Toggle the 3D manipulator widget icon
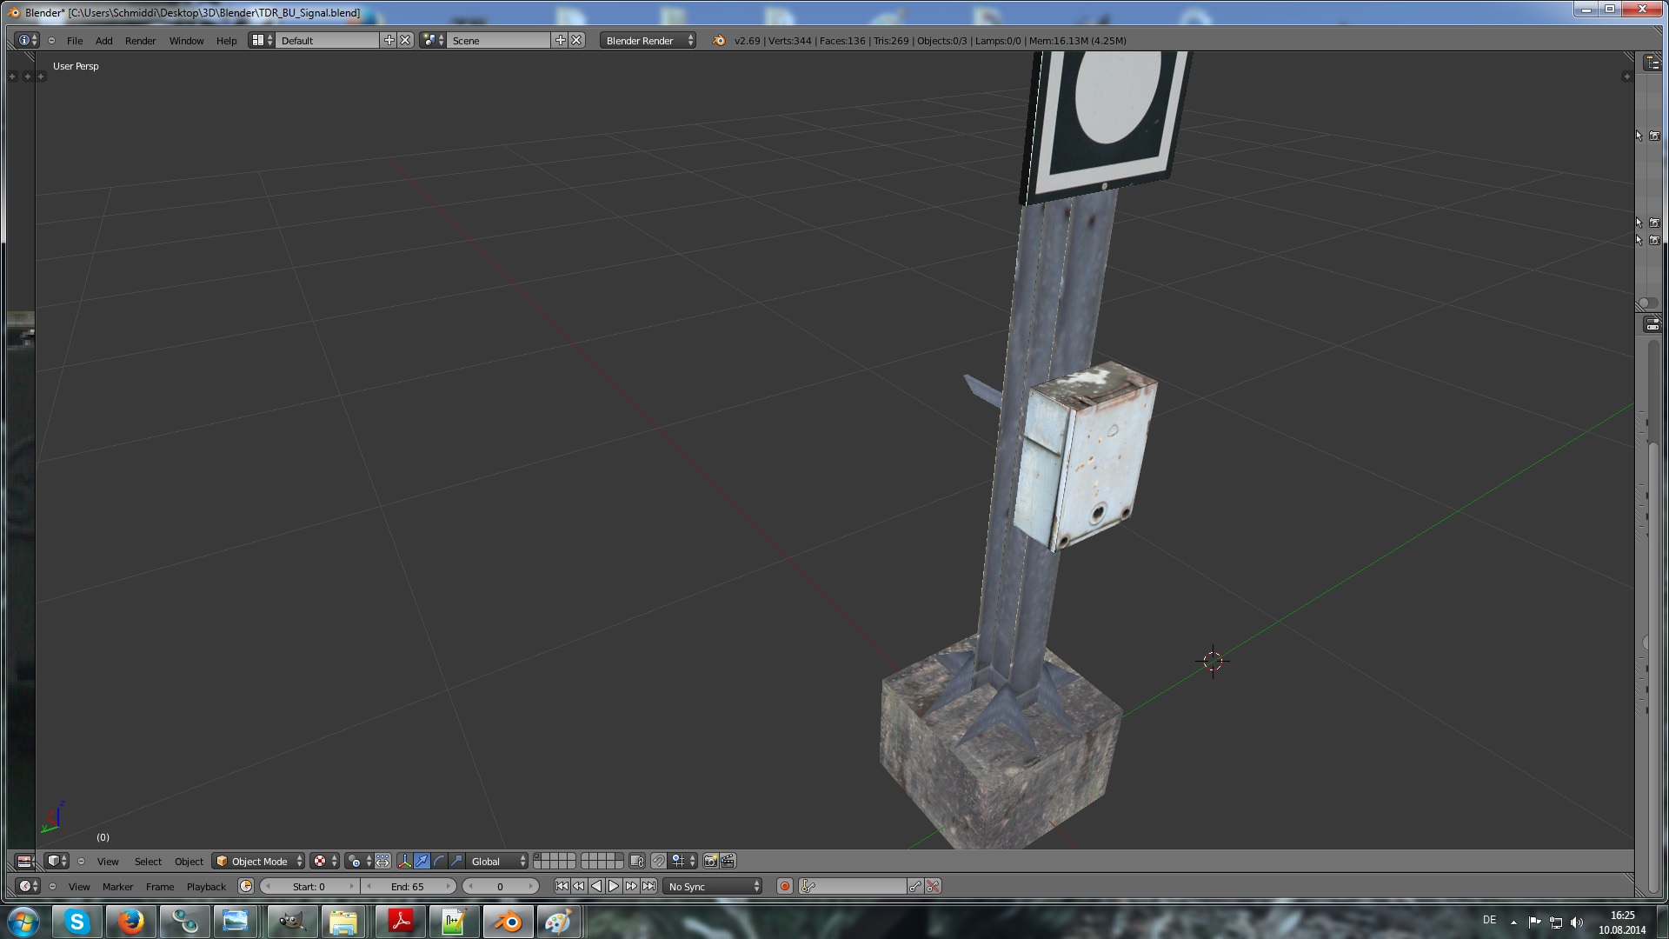Image resolution: width=1669 pixels, height=939 pixels. tap(404, 861)
